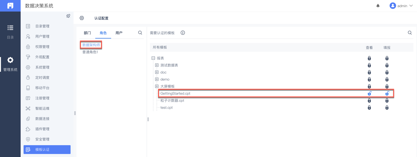
Task: Toggle 查看 lock for GettingStarted.cpt
Action: tap(369, 93)
